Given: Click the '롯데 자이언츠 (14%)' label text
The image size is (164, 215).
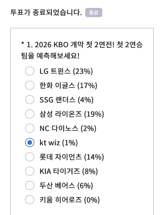Looking at the screenshot, I should coord(72,157).
